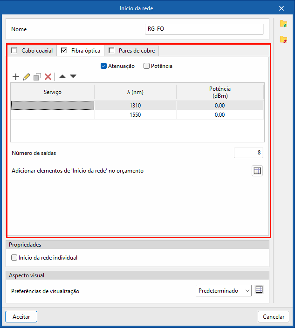Enable the Cabo coaxial checkbox

point(14,50)
